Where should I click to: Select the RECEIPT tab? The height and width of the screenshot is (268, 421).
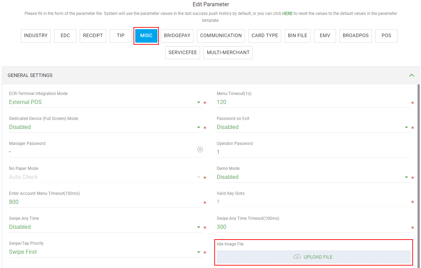click(93, 36)
